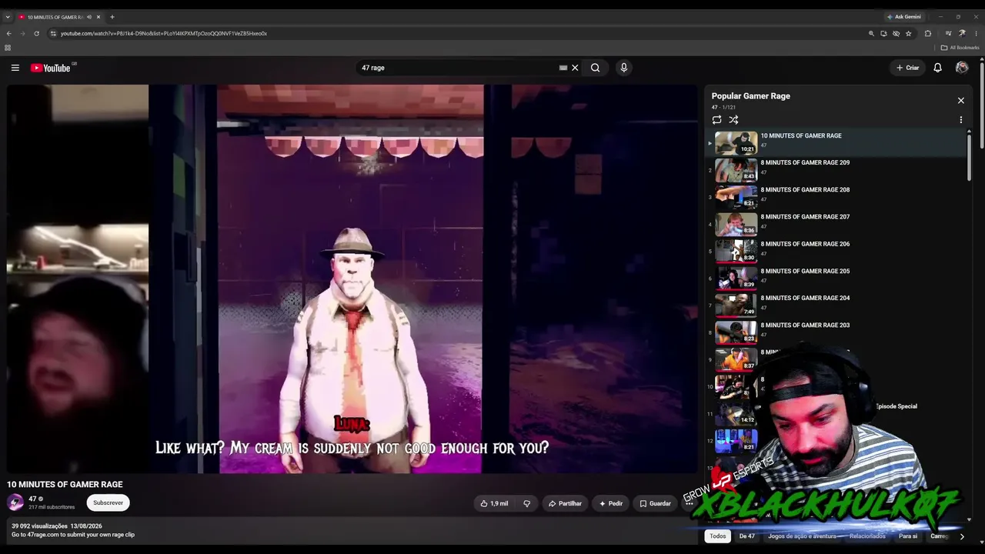Mute the tab via speaker icon
Image resolution: width=985 pixels, height=554 pixels.
point(89,17)
